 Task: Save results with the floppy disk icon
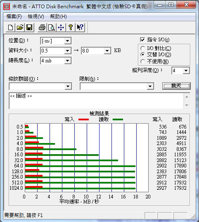pyautogui.click(x=29, y=27)
